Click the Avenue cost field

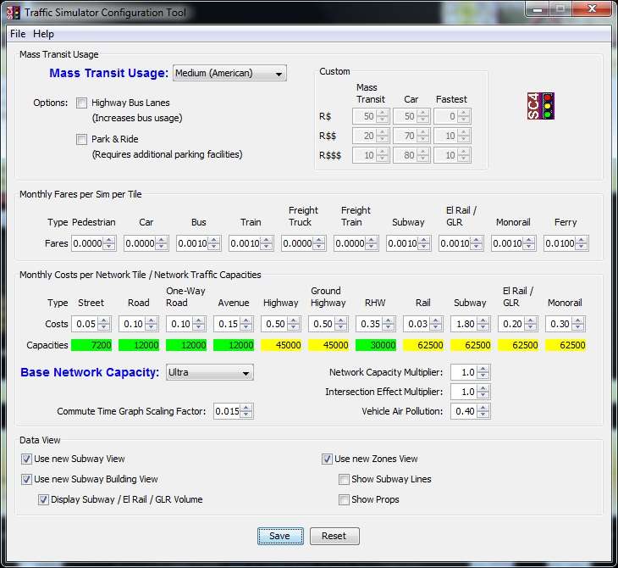click(x=228, y=324)
